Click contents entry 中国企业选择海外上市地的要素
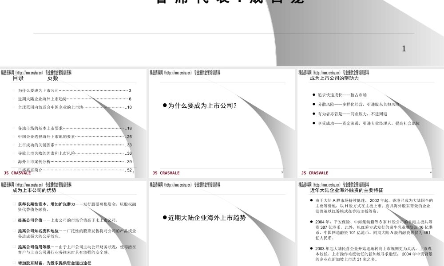 point(75,137)
